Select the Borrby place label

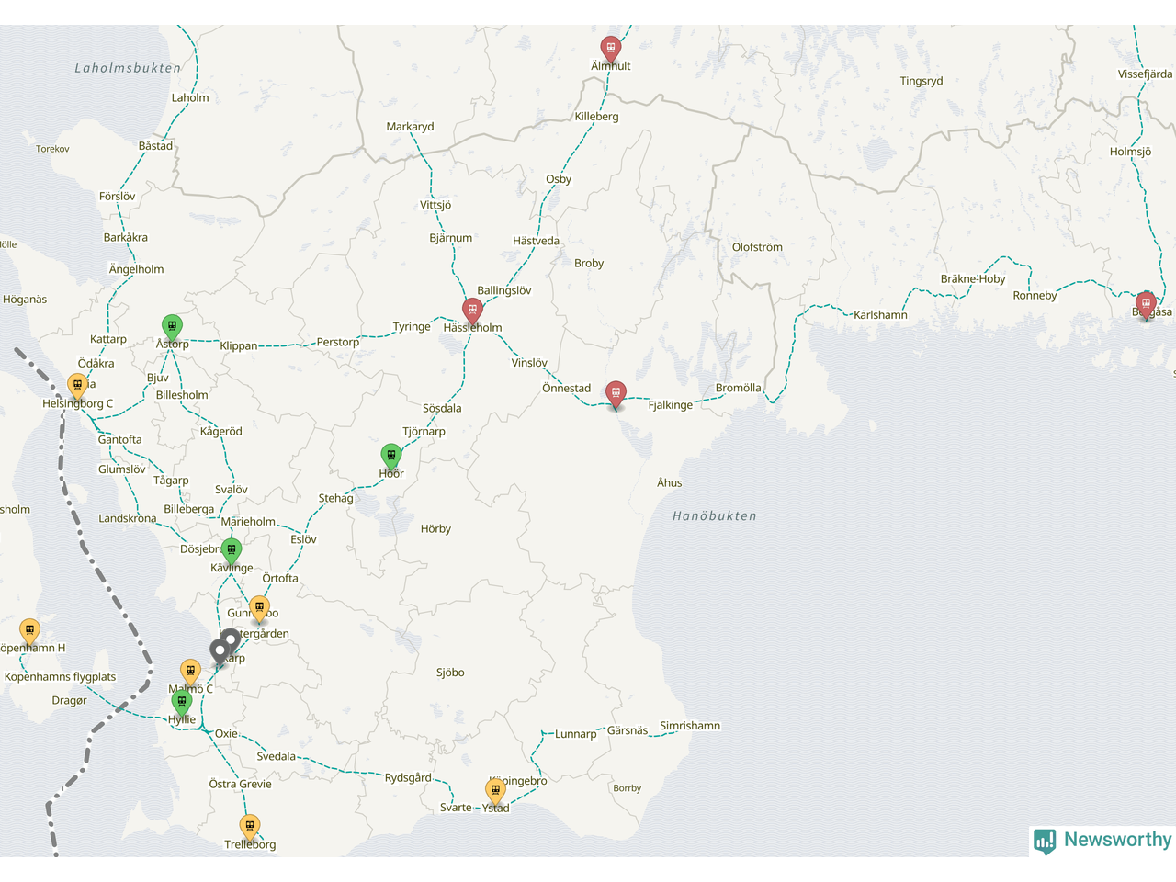[x=627, y=788]
